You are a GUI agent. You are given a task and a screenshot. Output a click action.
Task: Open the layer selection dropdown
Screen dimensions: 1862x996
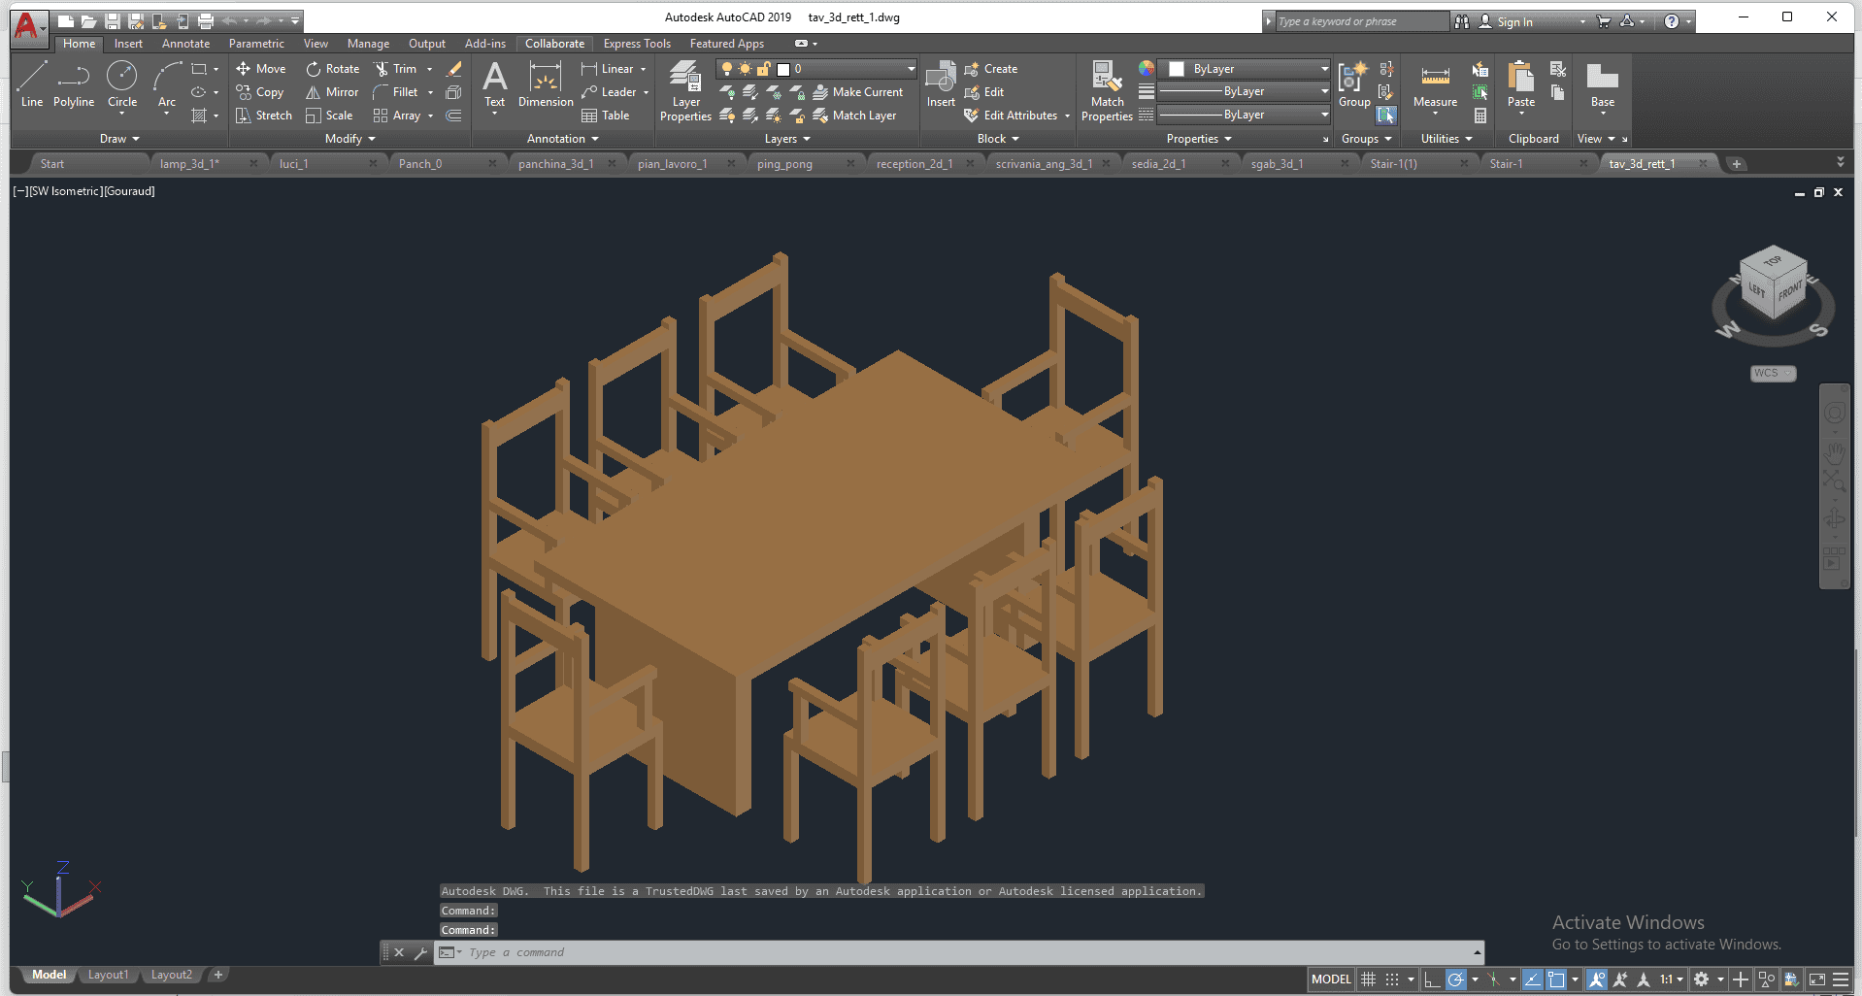point(911,69)
